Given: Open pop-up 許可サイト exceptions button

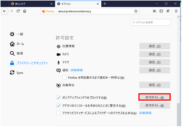Looking at the screenshot, I should pyautogui.click(x=155, y=97).
